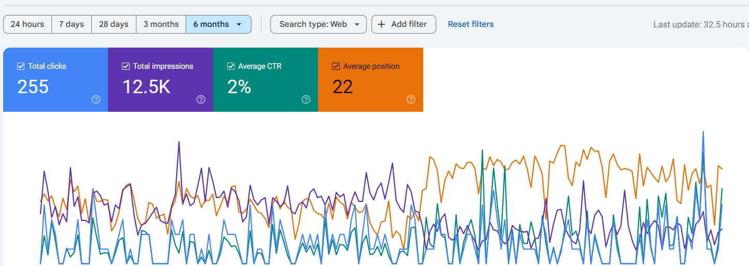Click the orange Average position value 22
Viewport: 749px width, 266px height.
pyautogui.click(x=343, y=87)
